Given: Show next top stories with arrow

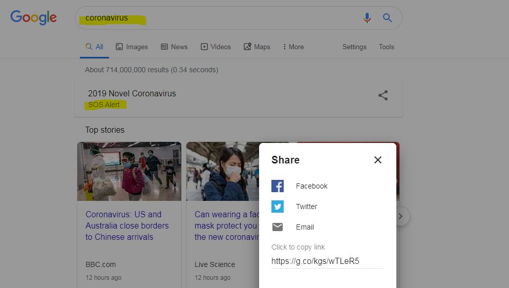Looking at the screenshot, I should coord(401,216).
